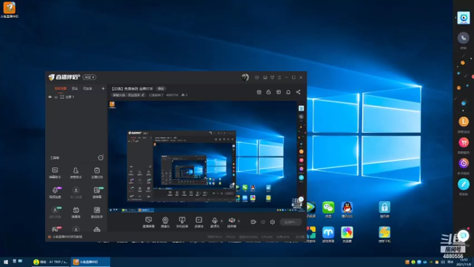Open the room manager assistant tool
474x267 pixels.
point(76,173)
